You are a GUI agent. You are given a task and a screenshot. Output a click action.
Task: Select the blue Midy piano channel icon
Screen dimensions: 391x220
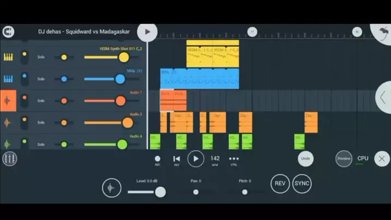click(x=8, y=79)
